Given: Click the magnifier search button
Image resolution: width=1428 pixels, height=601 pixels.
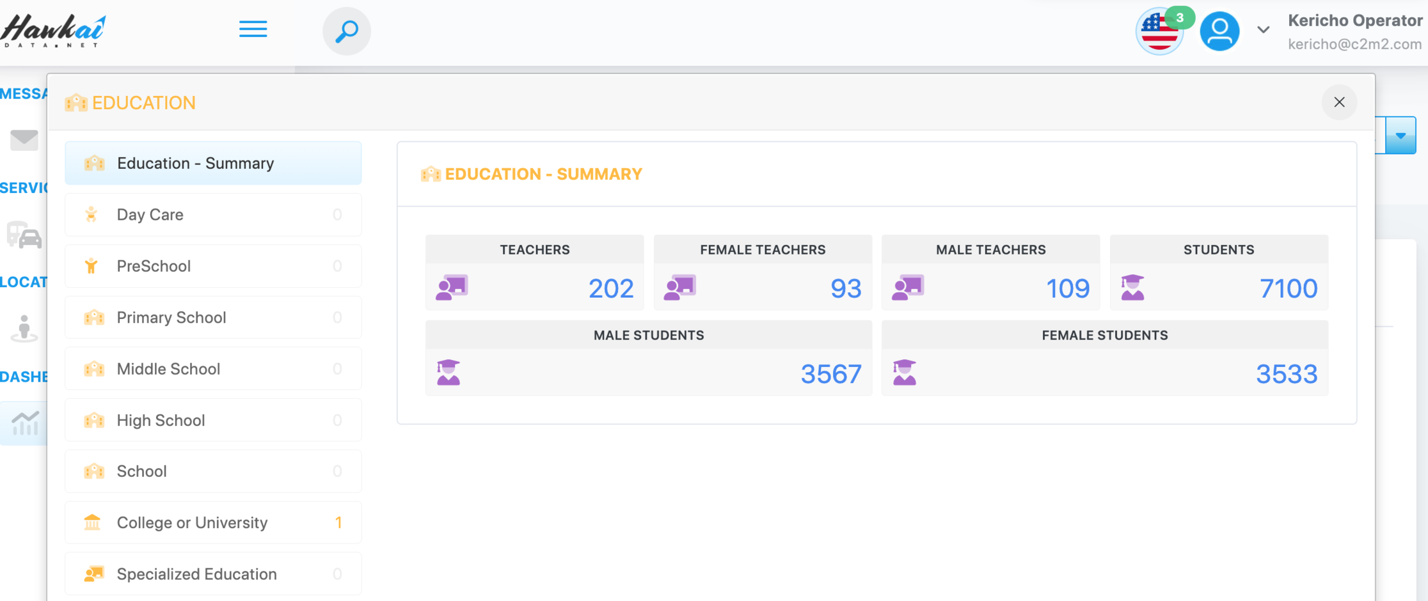Looking at the screenshot, I should coord(347,31).
